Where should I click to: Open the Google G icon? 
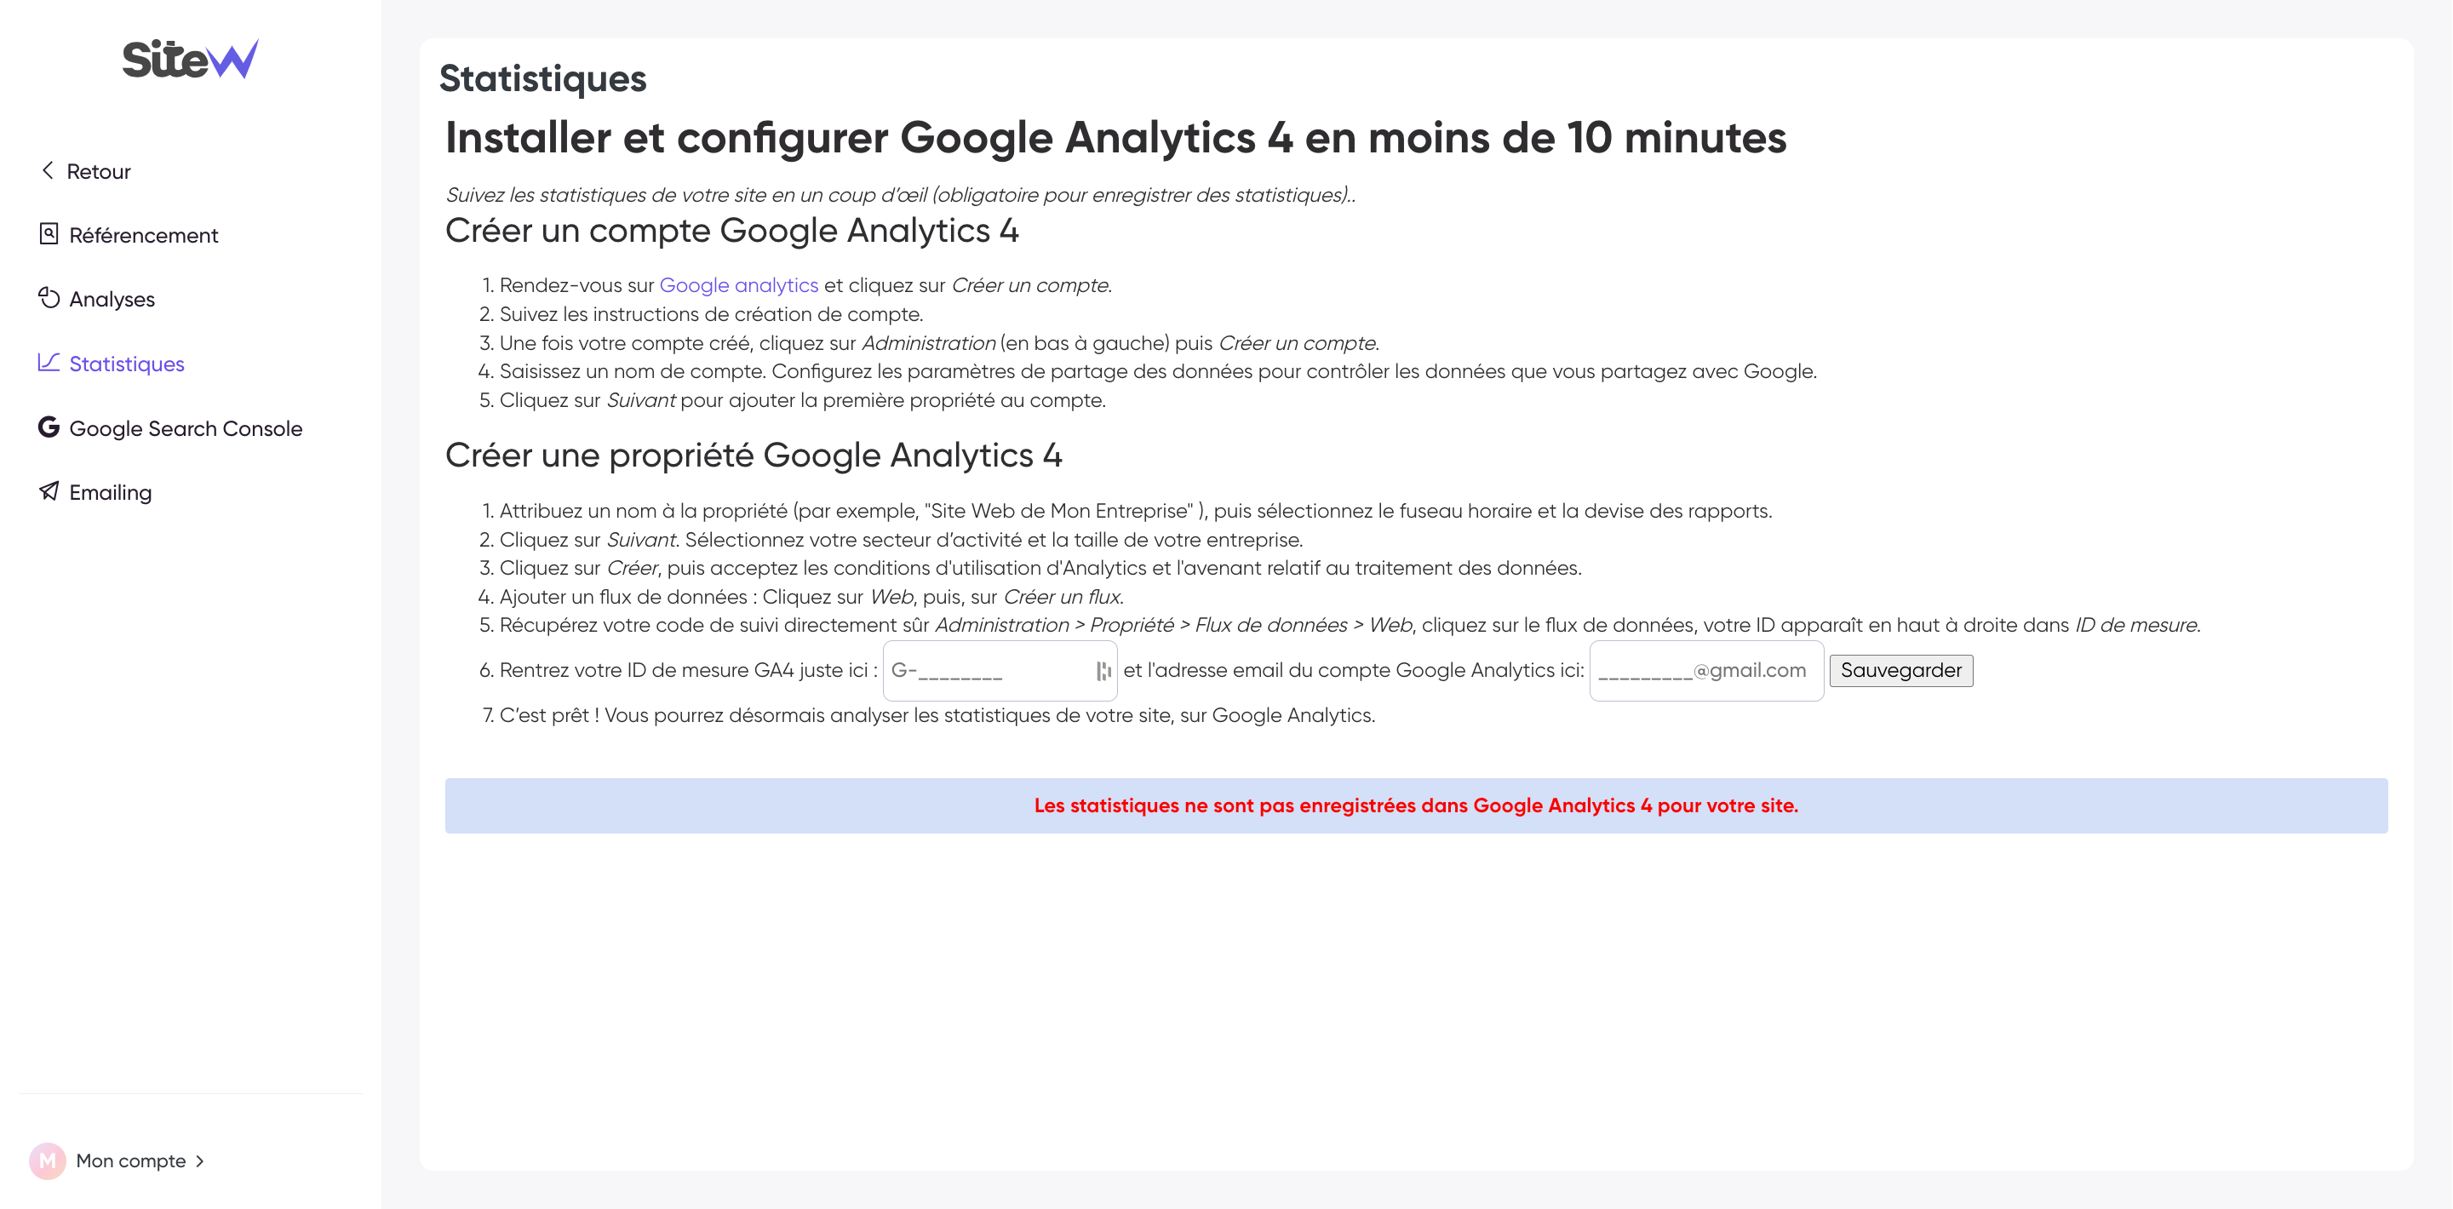click(x=49, y=427)
